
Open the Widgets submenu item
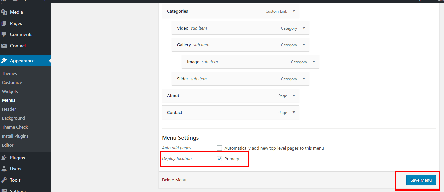[10, 91]
